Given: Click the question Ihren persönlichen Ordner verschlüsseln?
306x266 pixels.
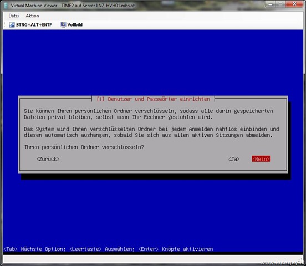Looking at the screenshot, I should coord(84,147).
